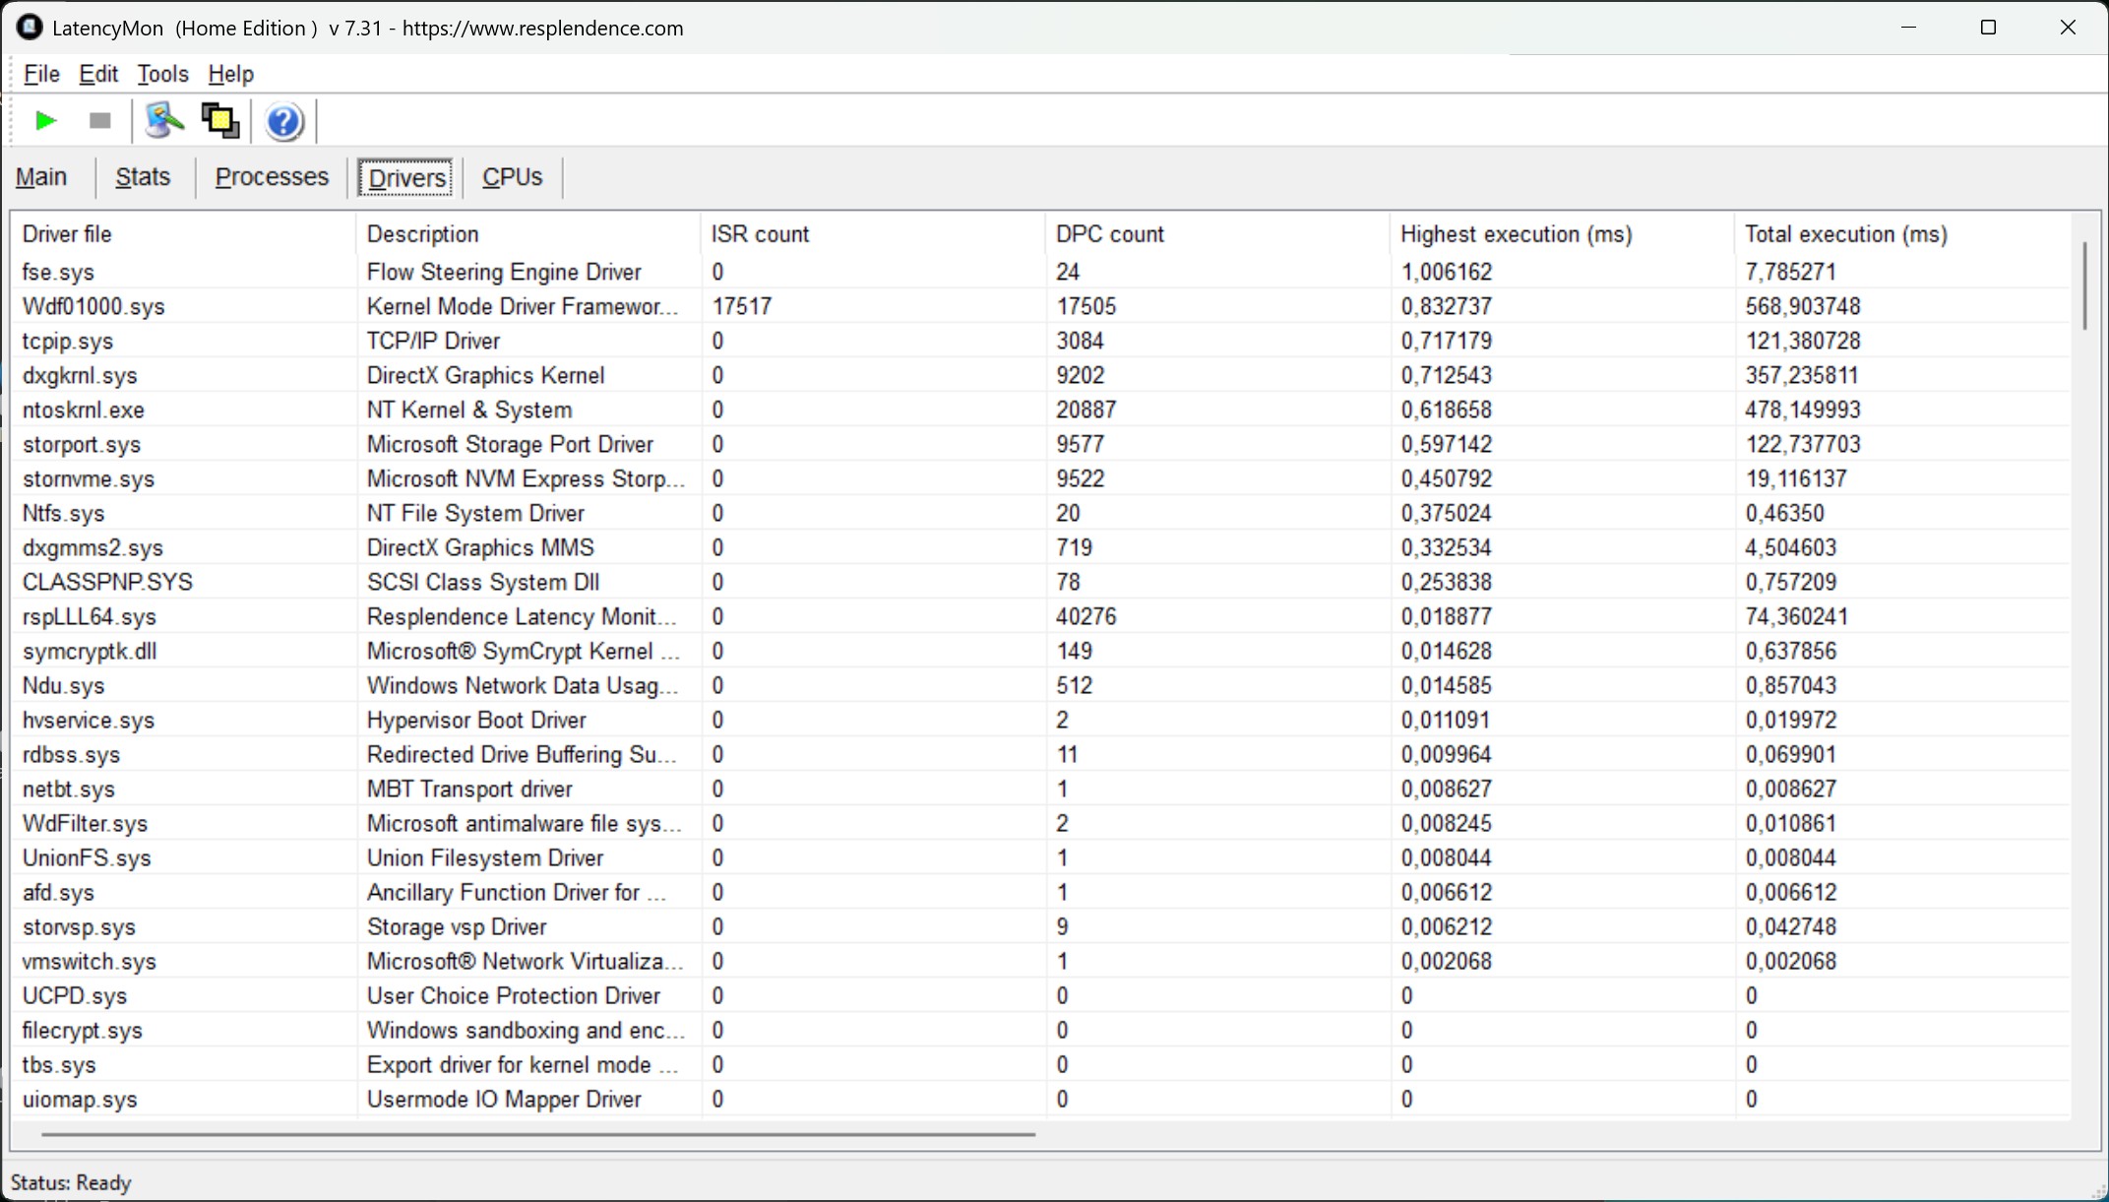Viewport: 2109px width, 1202px height.
Task: Open the Tools menu
Action: click(162, 74)
